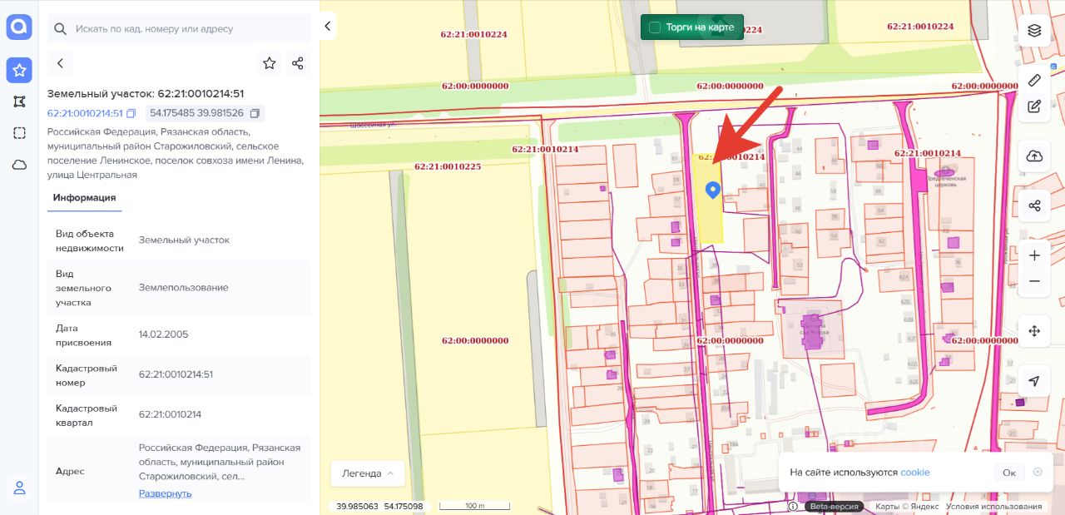Zoom in the map with plus

1034,255
